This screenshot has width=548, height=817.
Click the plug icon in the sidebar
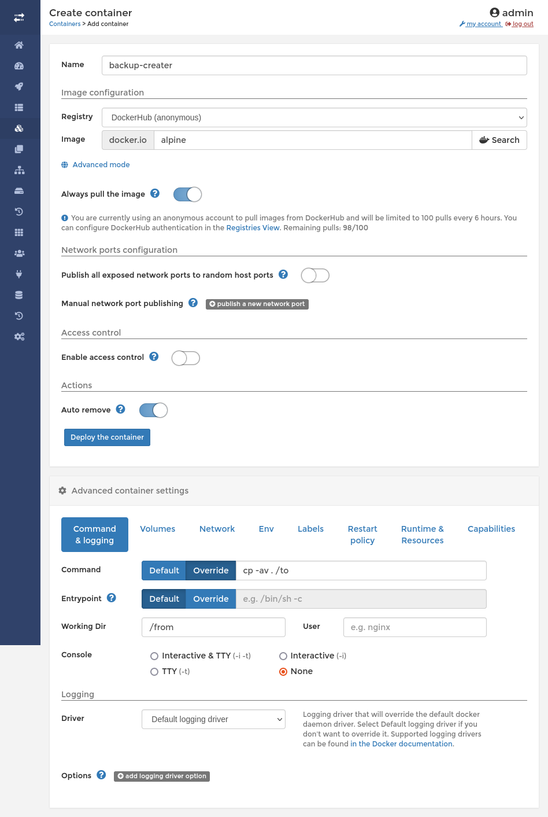tap(19, 274)
